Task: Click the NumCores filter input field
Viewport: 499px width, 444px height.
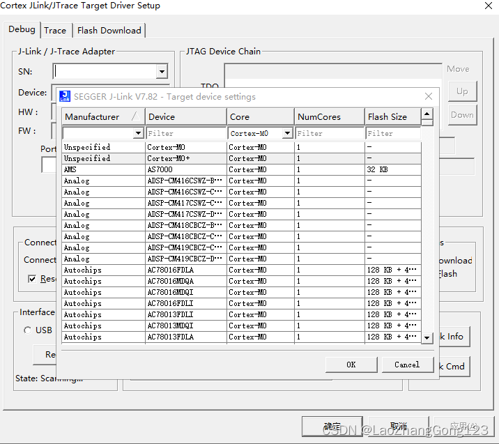Action: 330,133
